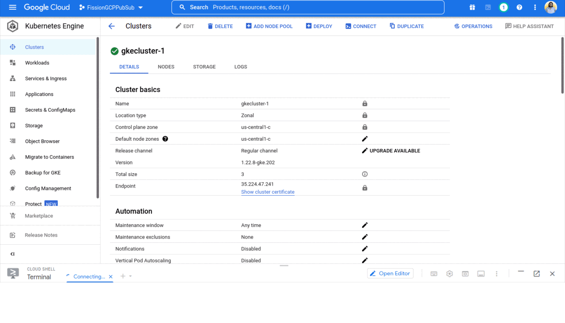Image resolution: width=565 pixels, height=323 pixels.
Task: Edit Maintenance exclusions with pencil icon
Action: coord(365,237)
